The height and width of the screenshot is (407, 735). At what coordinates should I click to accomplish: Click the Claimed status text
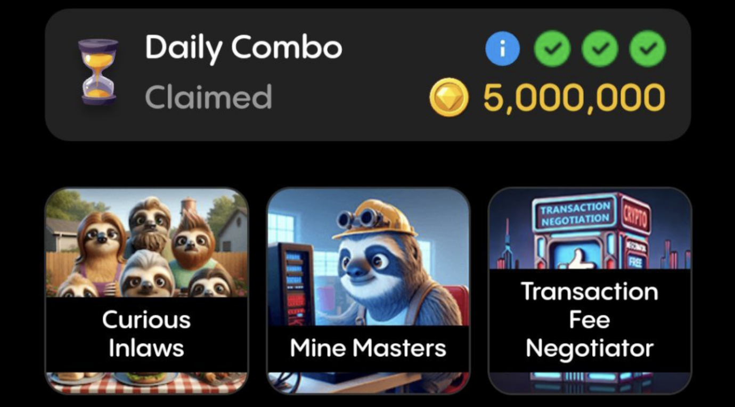tap(208, 96)
